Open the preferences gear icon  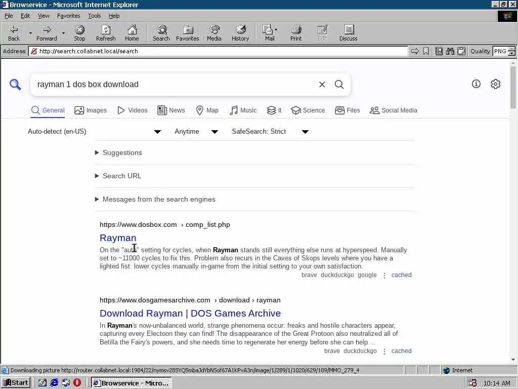pos(496,84)
